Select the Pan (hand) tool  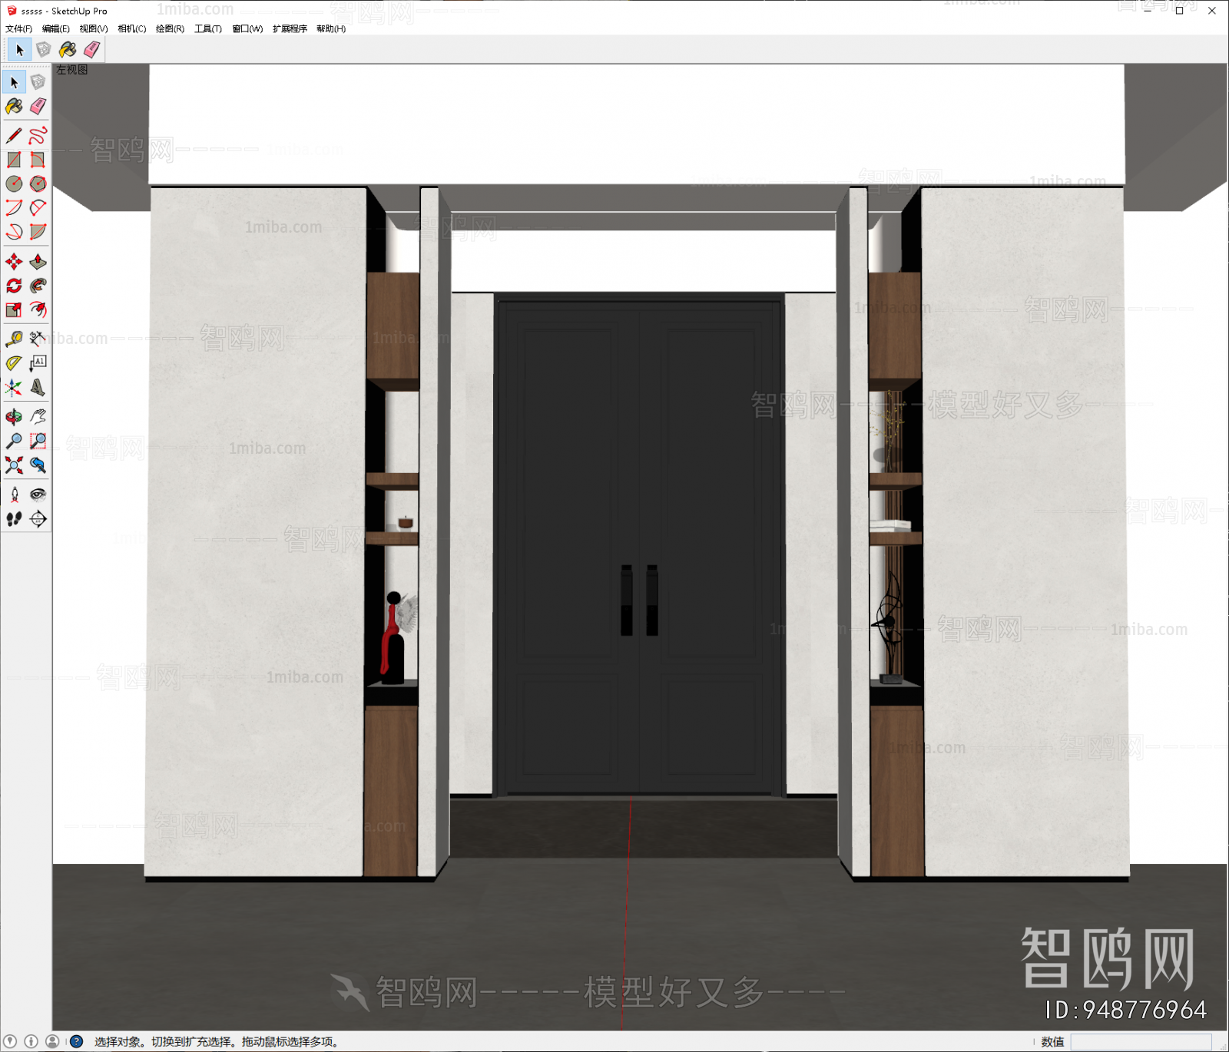(38, 416)
